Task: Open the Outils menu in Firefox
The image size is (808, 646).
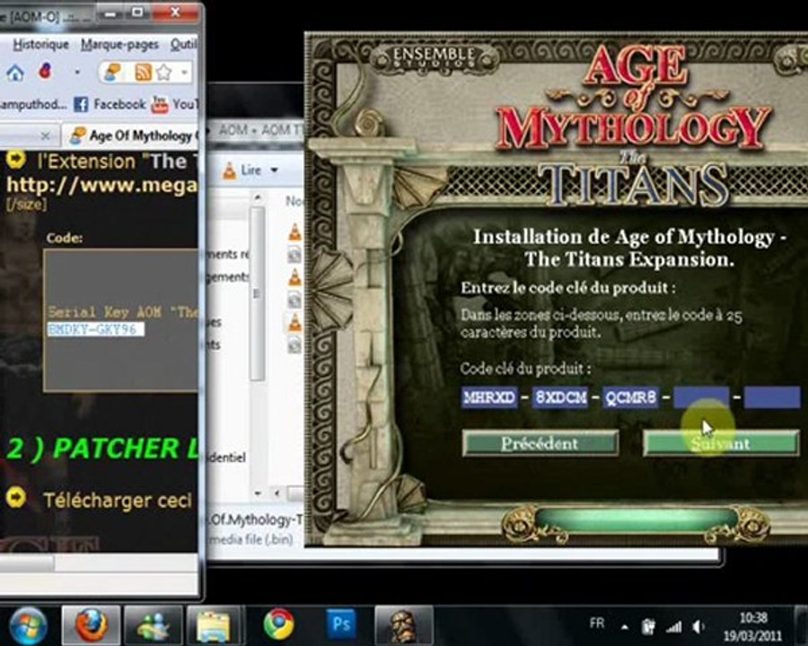Action: coord(183,44)
